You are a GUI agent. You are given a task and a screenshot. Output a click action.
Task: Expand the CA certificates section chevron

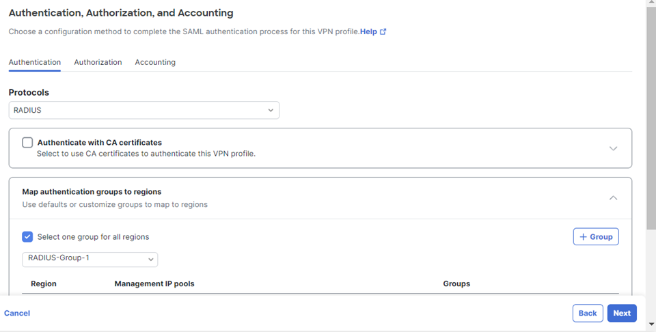click(x=614, y=148)
